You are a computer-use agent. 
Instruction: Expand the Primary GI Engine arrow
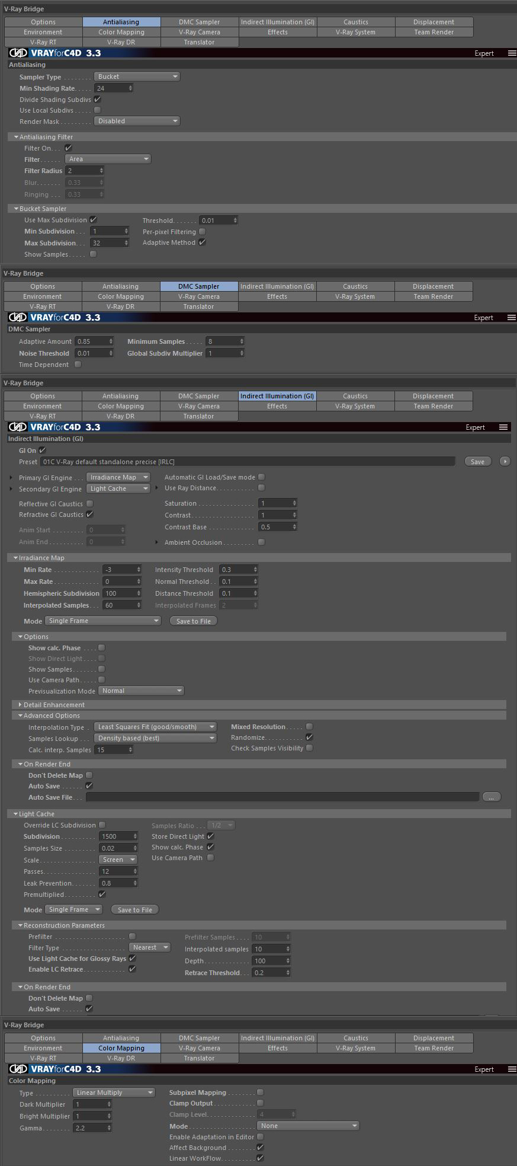tap(11, 477)
